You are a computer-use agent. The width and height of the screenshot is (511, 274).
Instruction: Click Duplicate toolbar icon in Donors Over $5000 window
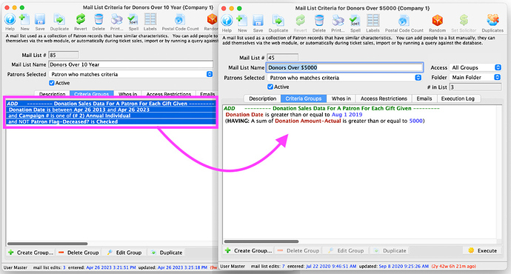click(x=278, y=21)
